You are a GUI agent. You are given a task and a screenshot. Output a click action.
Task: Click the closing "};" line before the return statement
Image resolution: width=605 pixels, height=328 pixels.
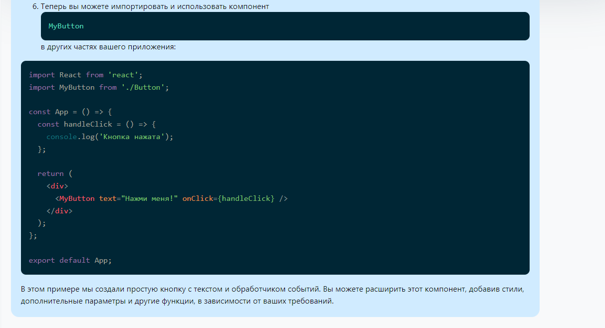(x=42, y=149)
